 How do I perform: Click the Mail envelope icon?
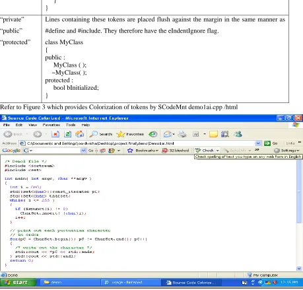(168, 134)
